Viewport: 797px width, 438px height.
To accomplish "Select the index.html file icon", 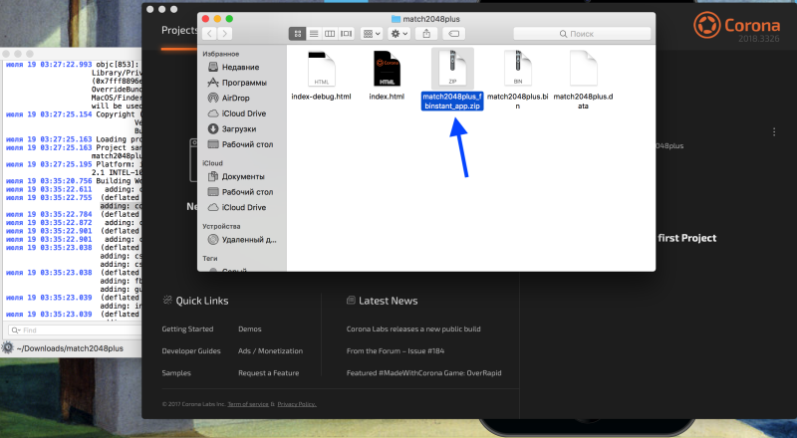I will click(x=387, y=68).
